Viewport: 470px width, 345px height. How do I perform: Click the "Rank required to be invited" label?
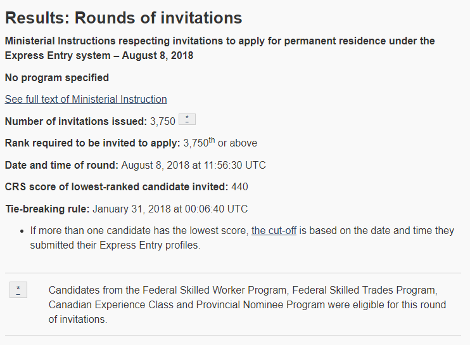point(92,143)
